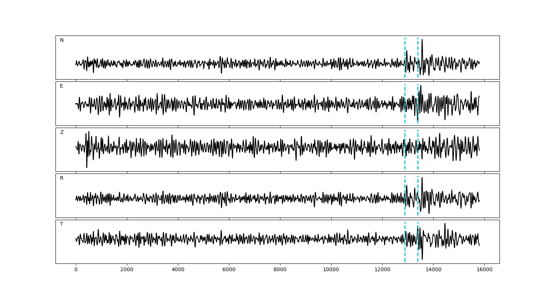
Task: Click the 8000 x-axis tick label
Action: tap(280, 270)
